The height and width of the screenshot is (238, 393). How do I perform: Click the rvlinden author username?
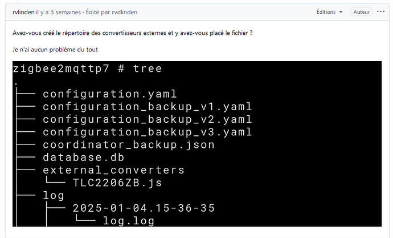pos(23,12)
